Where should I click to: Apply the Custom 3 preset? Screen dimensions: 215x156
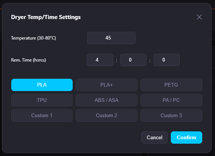click(171, 115)
